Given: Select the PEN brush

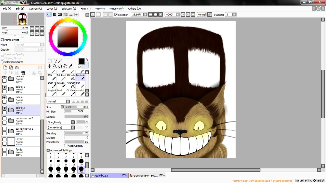Looking at the screenshot, I should pos(51,77).
